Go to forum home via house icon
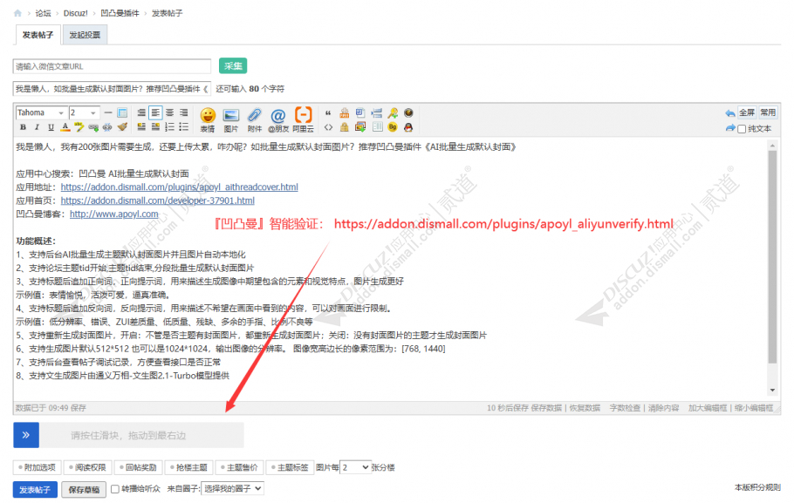This screenshot has height=503, width=794. coord(17,13)
